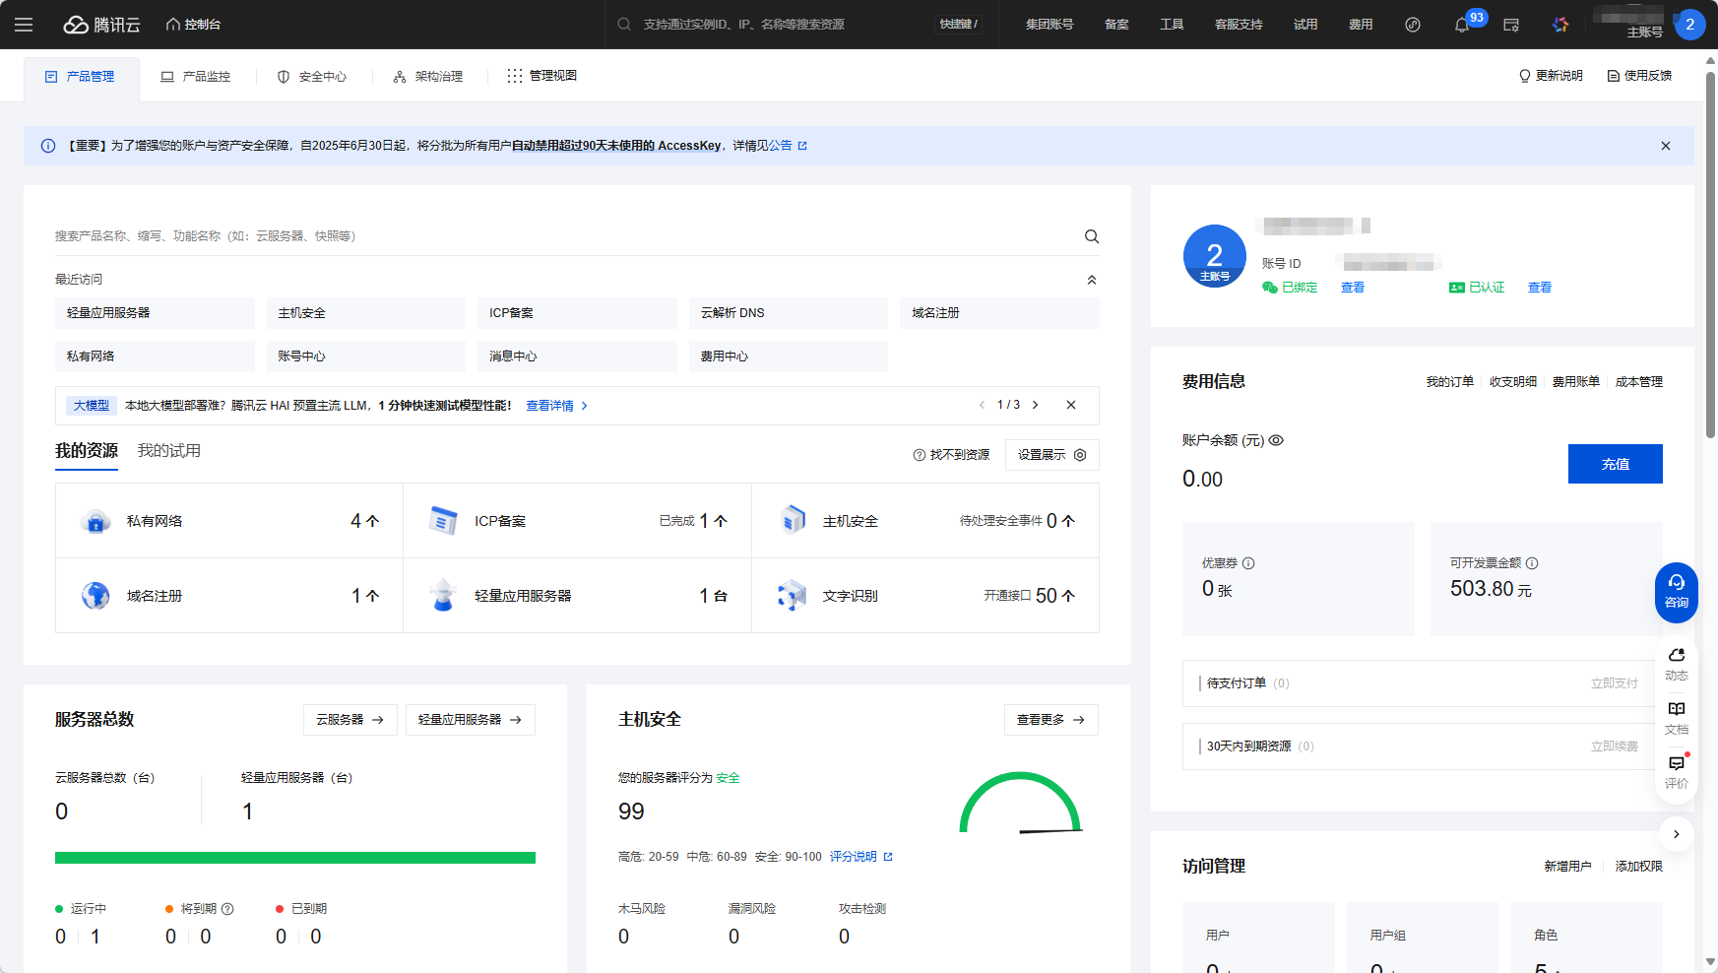This screenshot has width=1718, height=973.
Task: Toggle visibility of account balance with eye icon
Action: (1276, 440)
